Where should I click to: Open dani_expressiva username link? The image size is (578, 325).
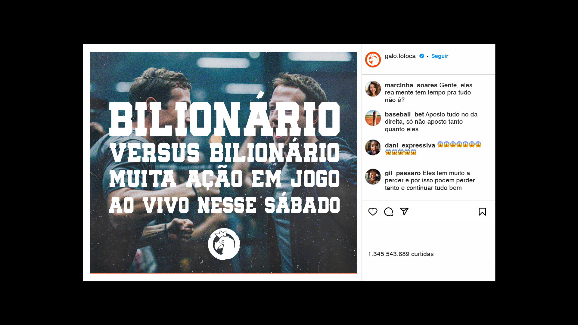pyautogui.click(x=410, y=145)
